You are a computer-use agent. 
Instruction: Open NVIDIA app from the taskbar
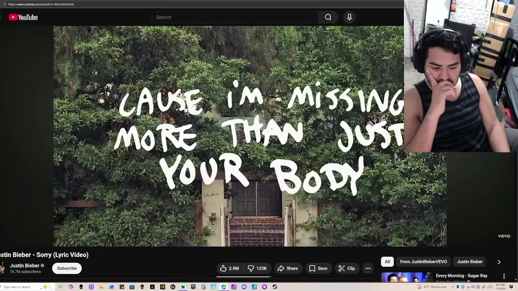point(162,287)
